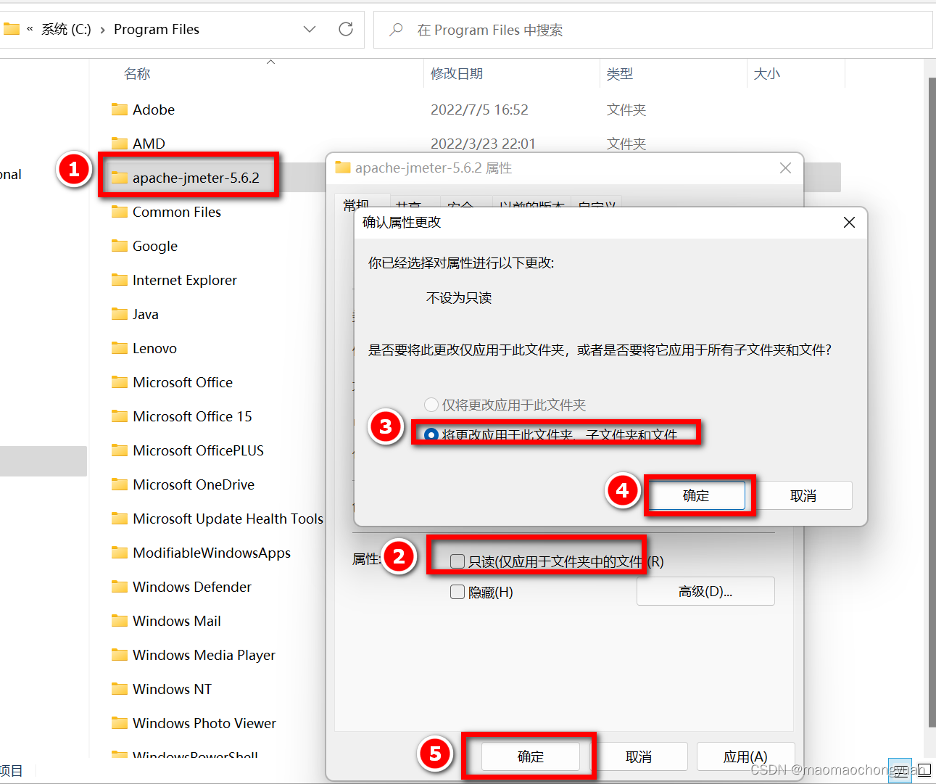Open the Adobe folder
This screenshot has width=936, height=784.
(x=152, y=110)
